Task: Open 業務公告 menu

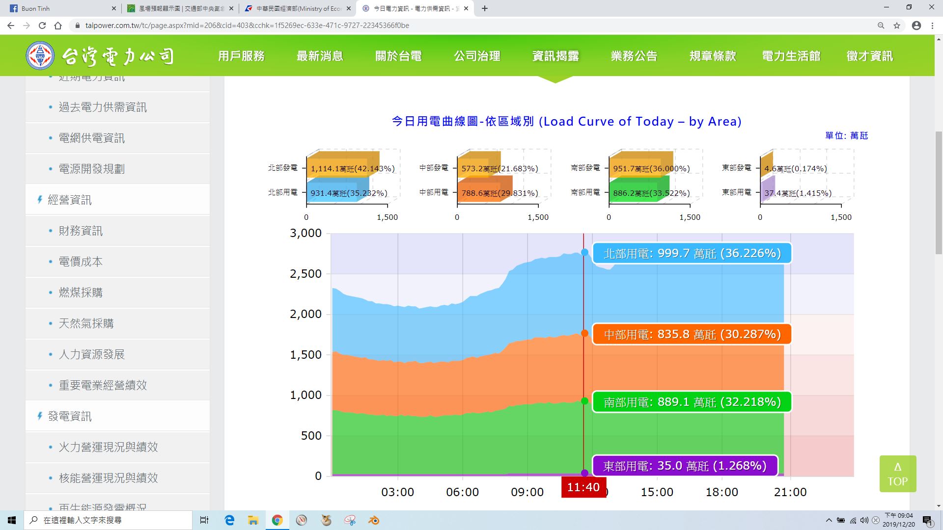Action: [634, 56]
